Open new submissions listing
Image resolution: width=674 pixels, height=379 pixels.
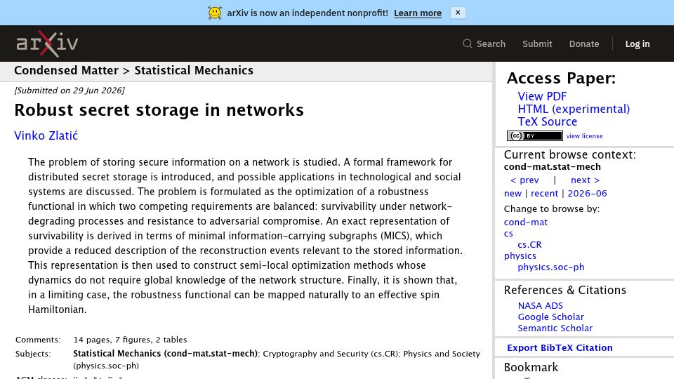[x=513, y=194]
